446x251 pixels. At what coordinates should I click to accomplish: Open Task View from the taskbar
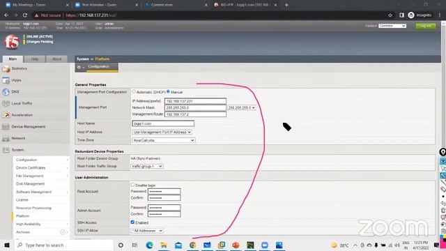tap(134, 245)
